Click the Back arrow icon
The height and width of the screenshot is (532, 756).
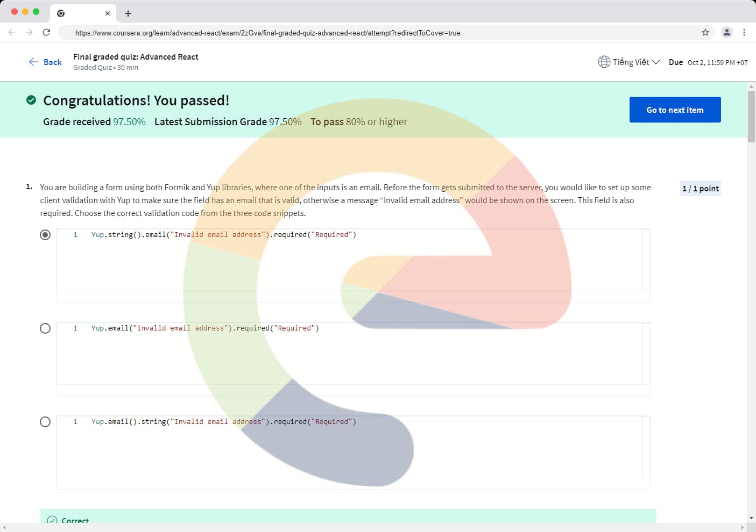33,62
